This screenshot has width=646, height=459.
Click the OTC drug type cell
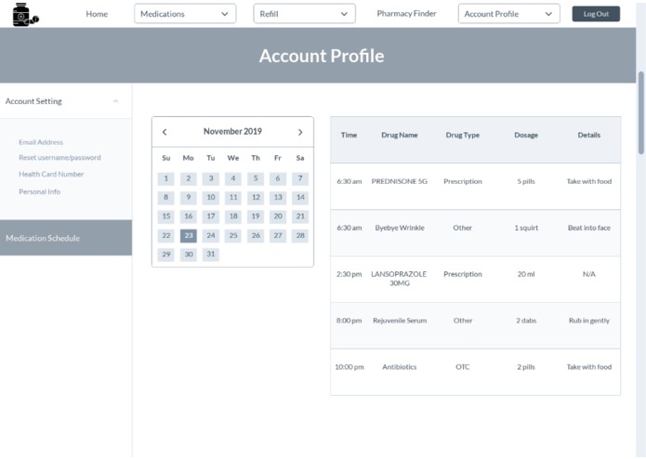463,367
